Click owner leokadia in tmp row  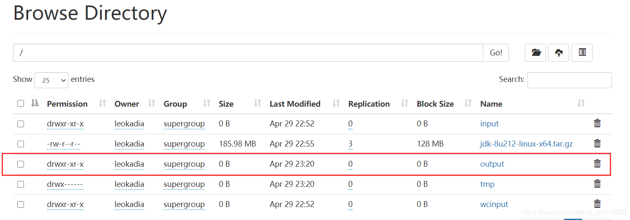[129, 184]
